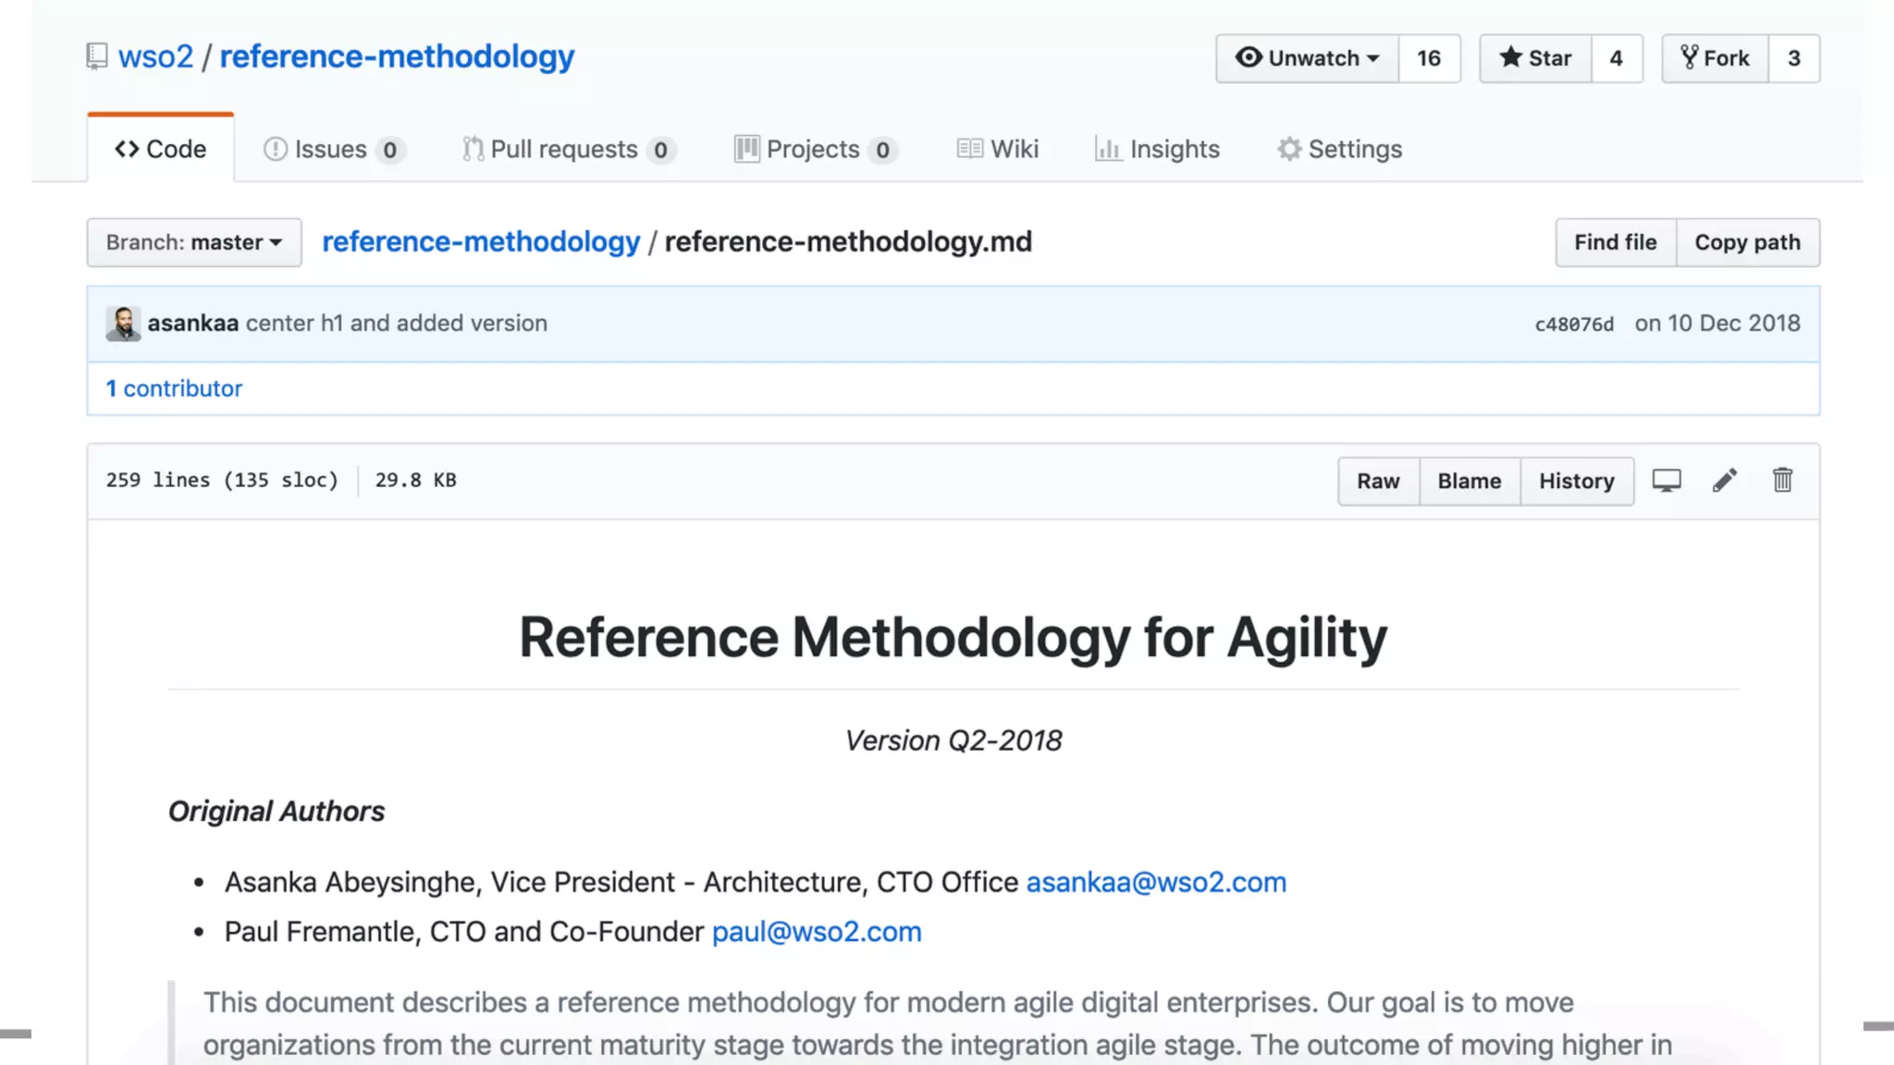Click the Blame button
Screen dimensions: 1894x1065
[1469, 481]
